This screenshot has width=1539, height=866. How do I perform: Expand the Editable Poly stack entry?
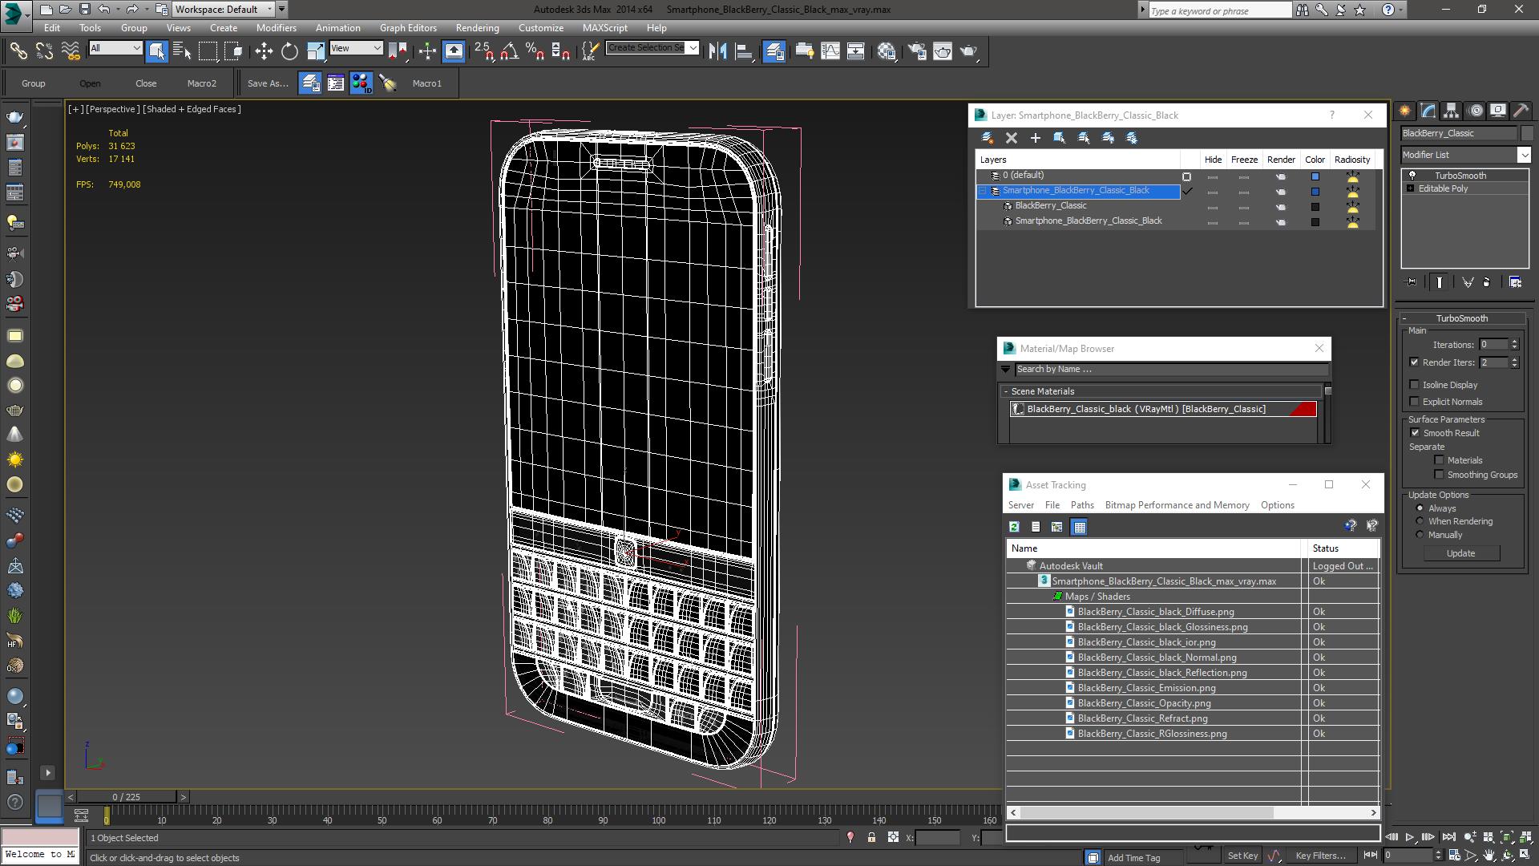(x=1411, y=188)
